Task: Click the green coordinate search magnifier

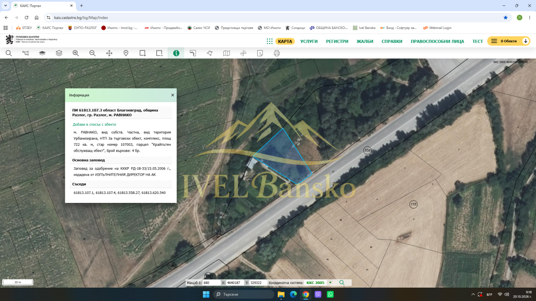Action: point(342,283)
